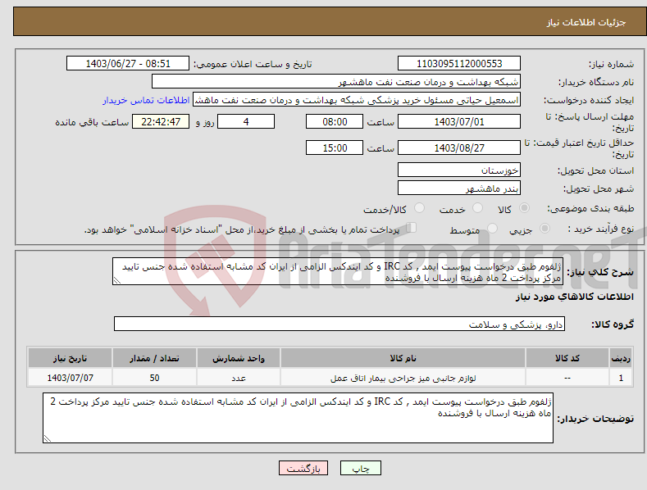Click the ردیف column header
The width and height of the screenshot is (647, 490).
[621, 358]
